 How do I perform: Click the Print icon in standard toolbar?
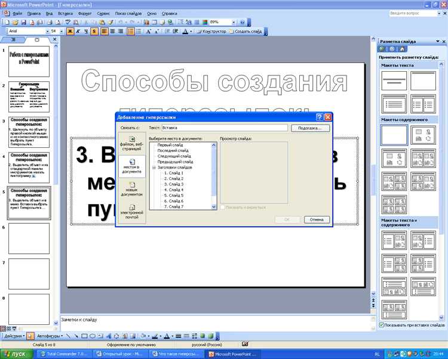click(x=50, y=22)
